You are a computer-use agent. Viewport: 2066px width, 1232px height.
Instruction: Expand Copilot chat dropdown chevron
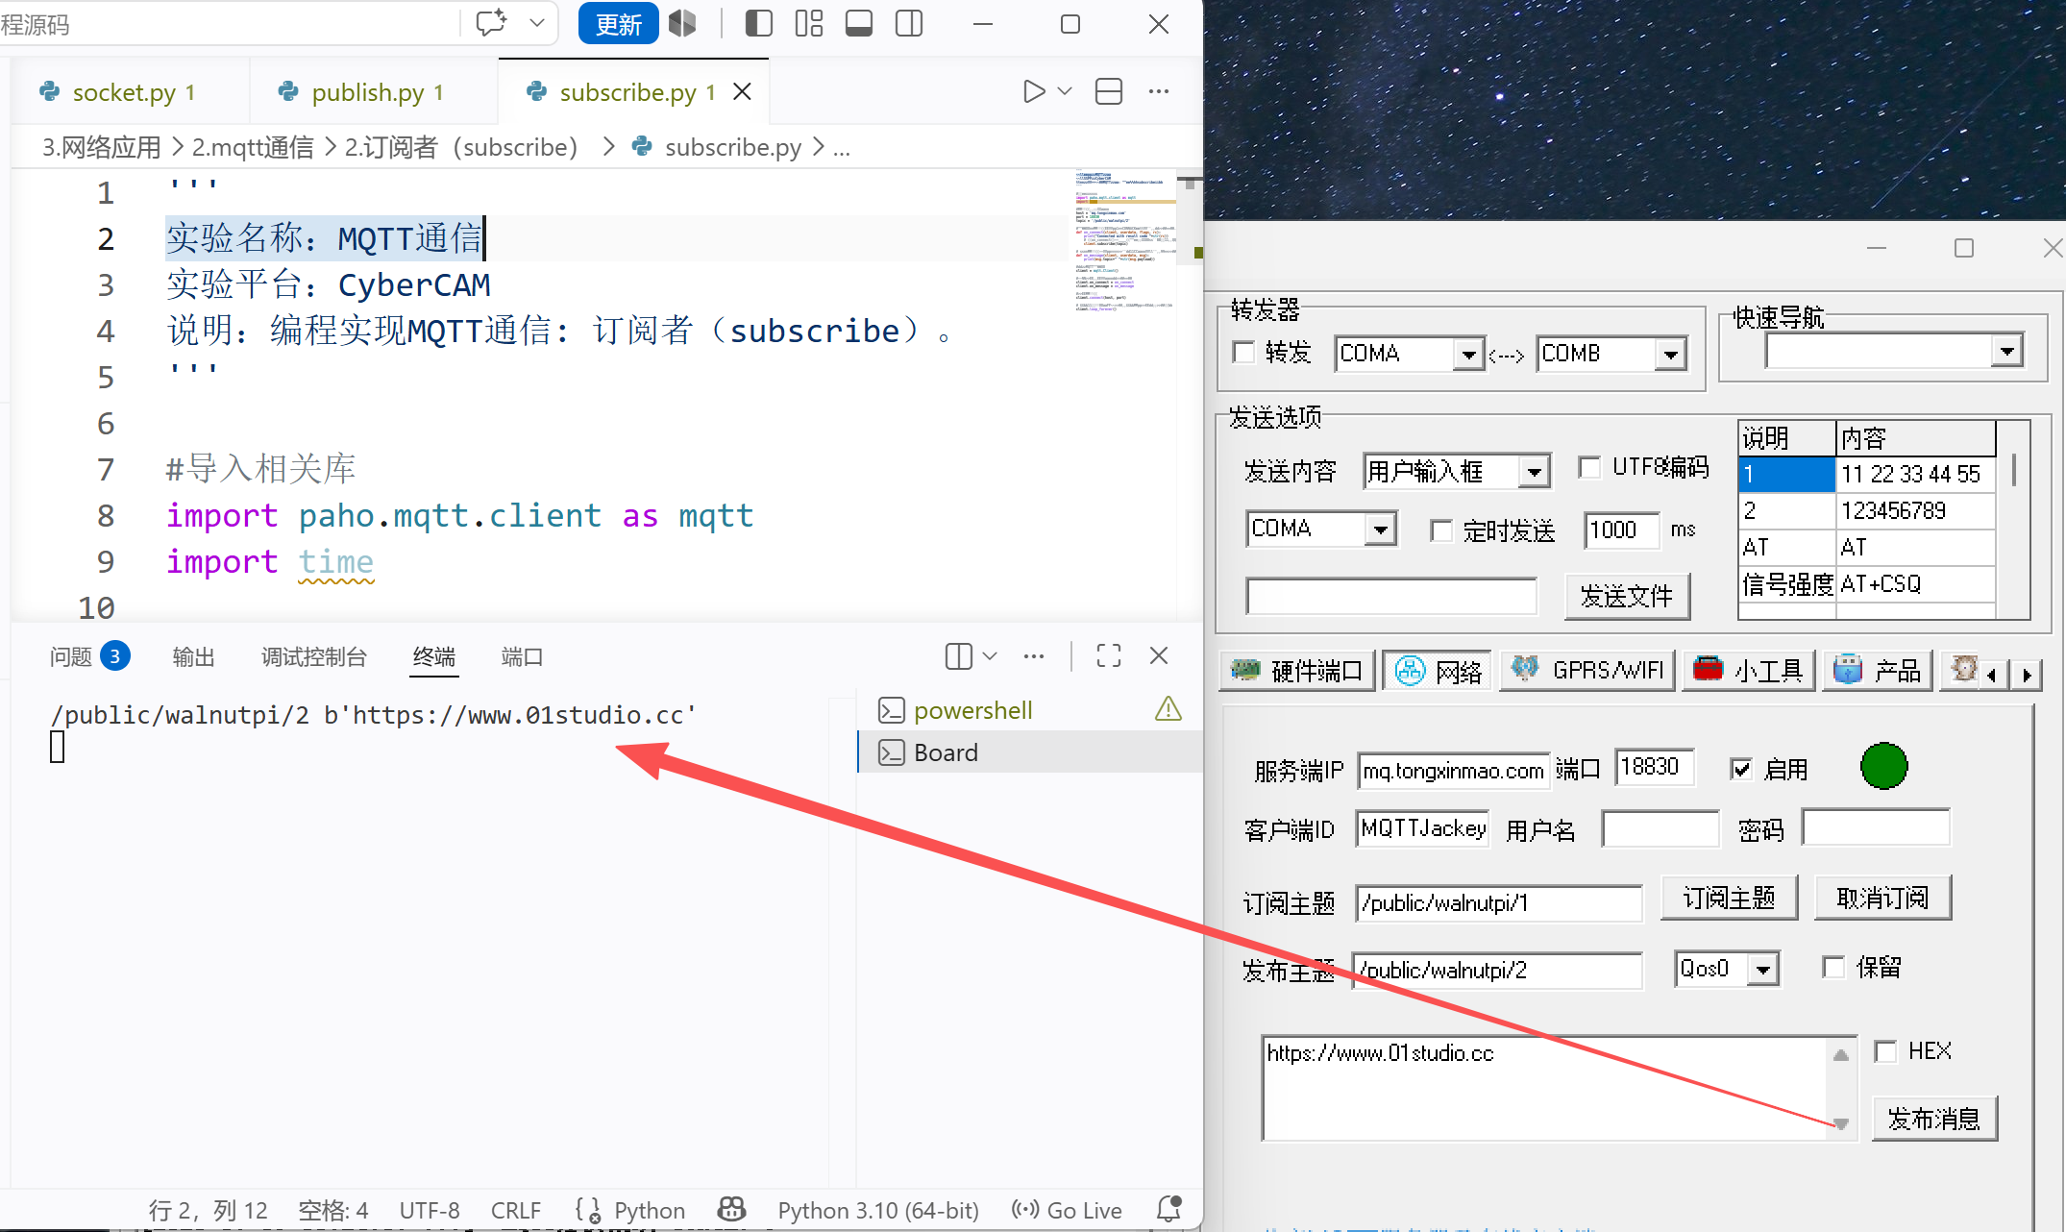pos(537,23)
